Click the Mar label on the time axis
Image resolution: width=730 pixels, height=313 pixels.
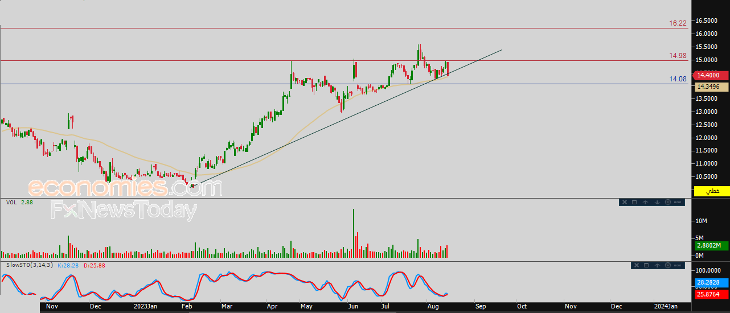click(x=227, y=306)
